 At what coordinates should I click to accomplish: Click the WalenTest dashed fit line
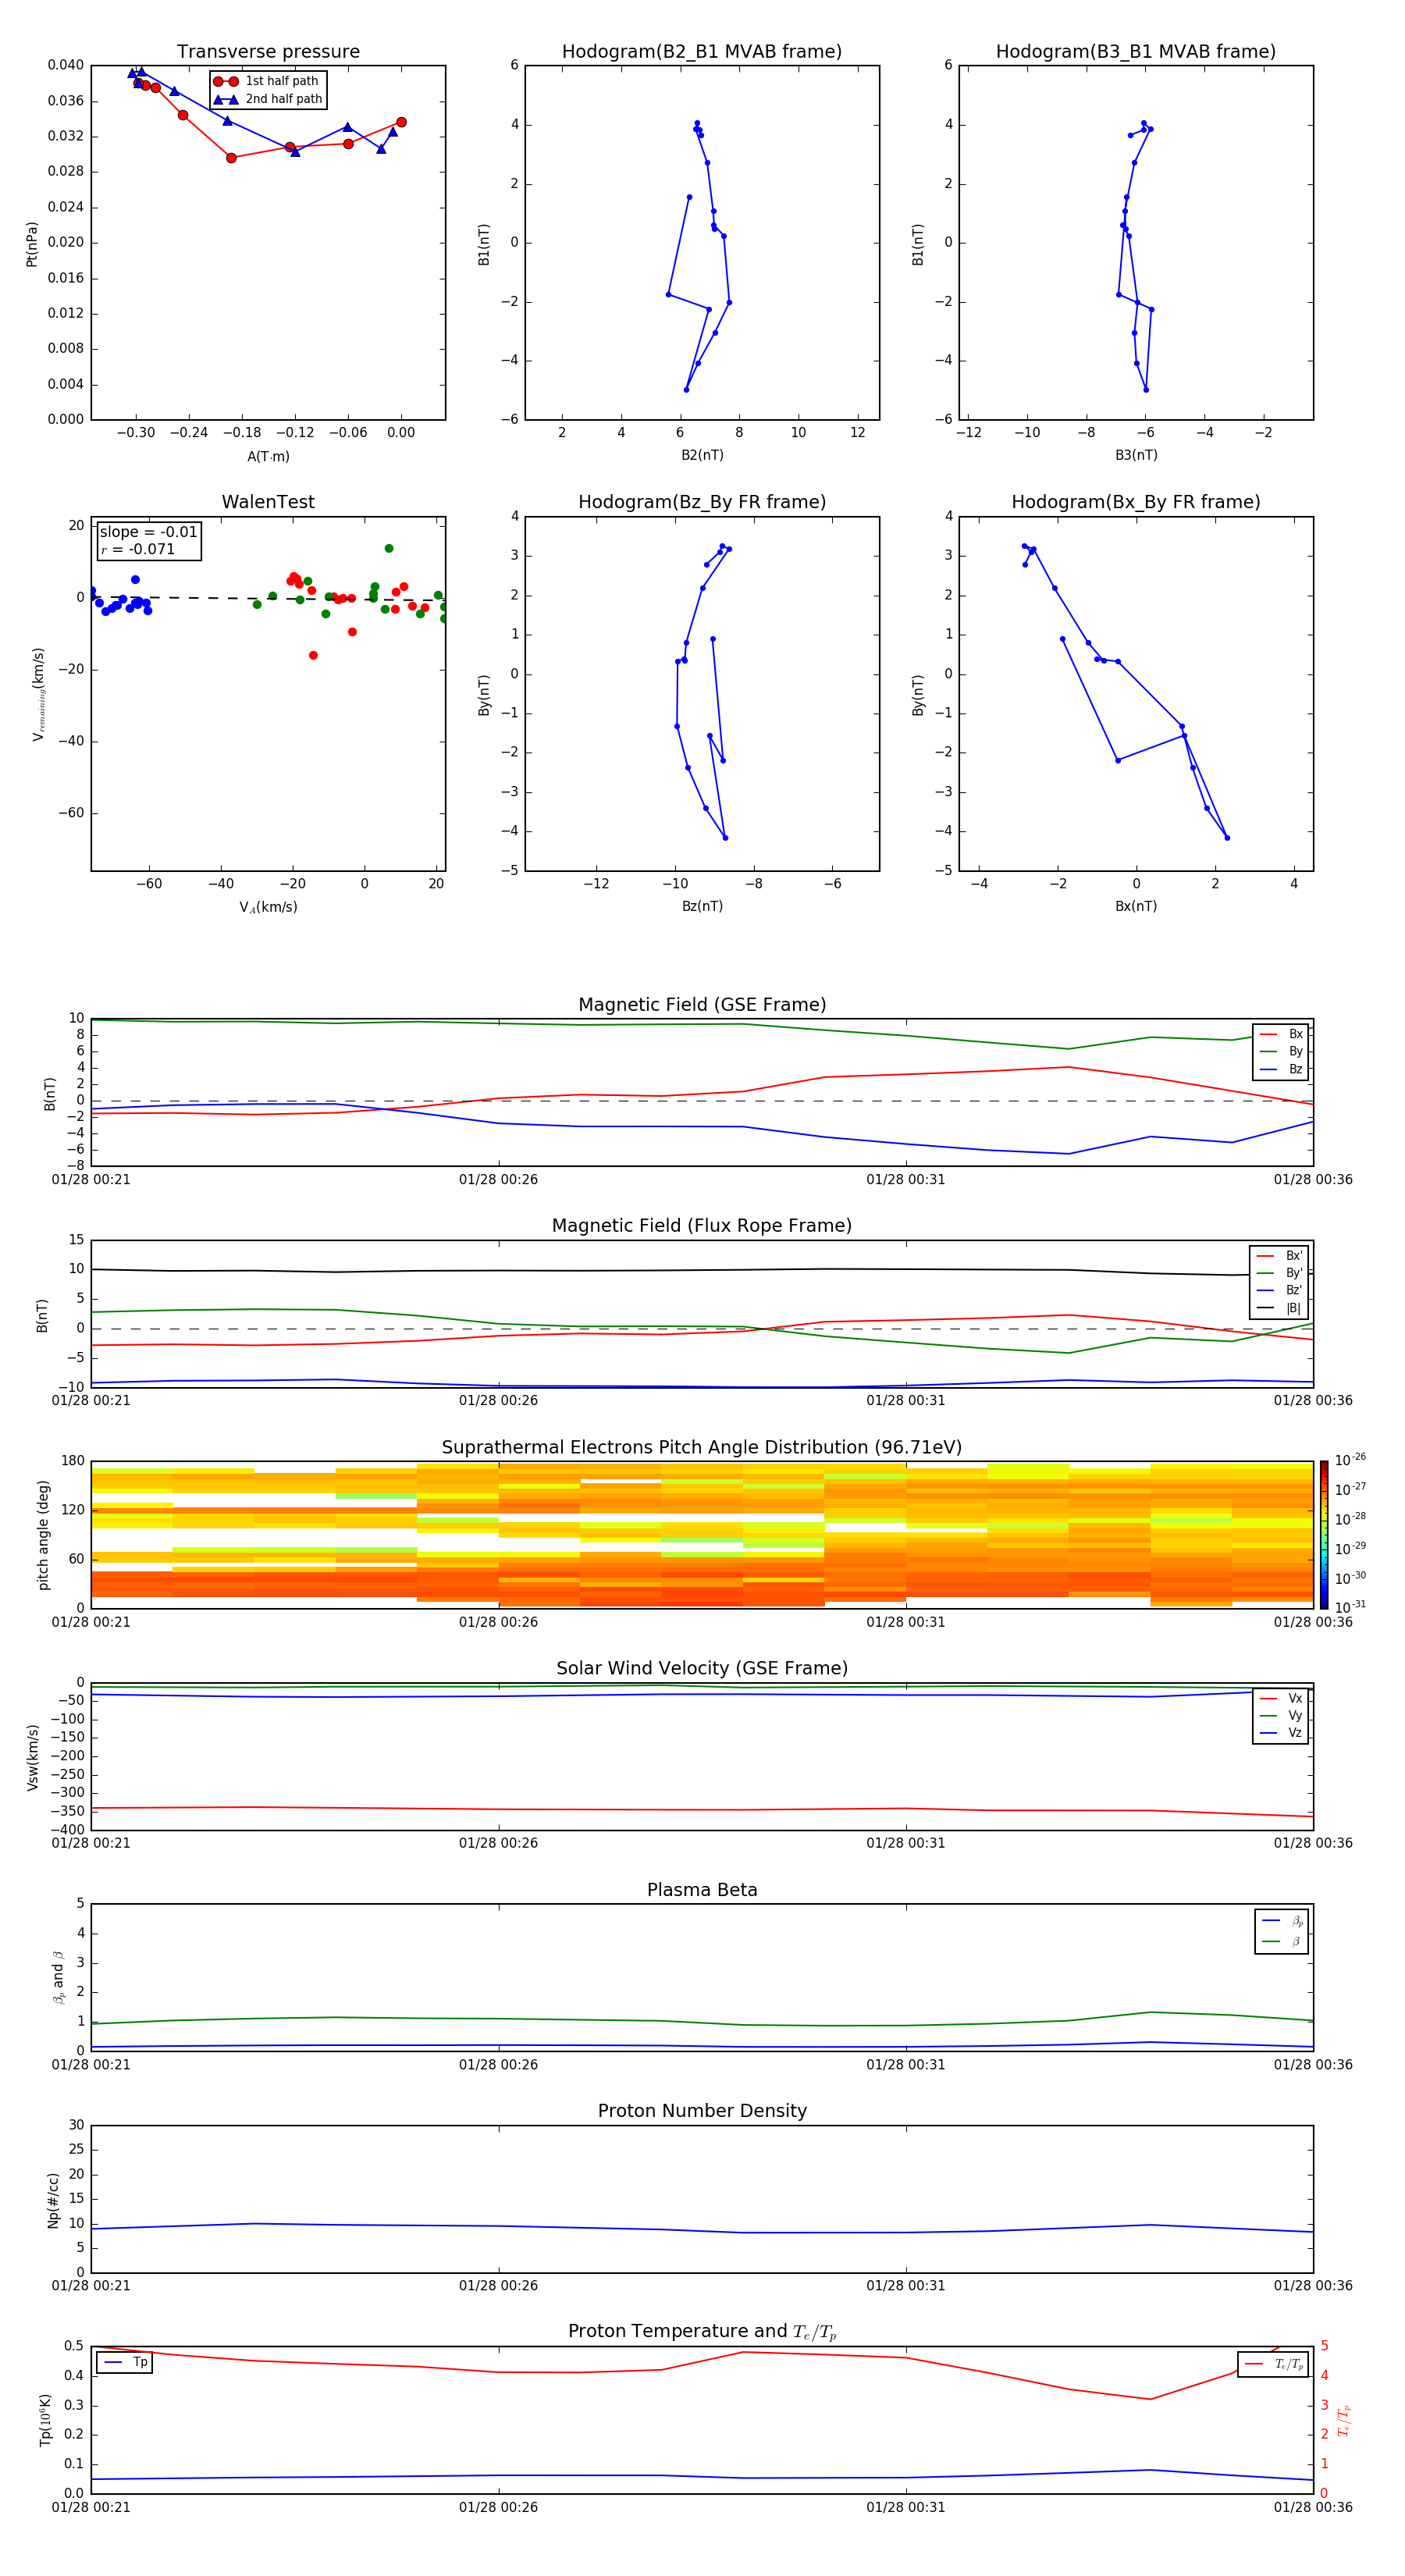268,598
